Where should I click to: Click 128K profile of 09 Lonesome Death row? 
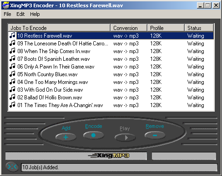(156, 44)
